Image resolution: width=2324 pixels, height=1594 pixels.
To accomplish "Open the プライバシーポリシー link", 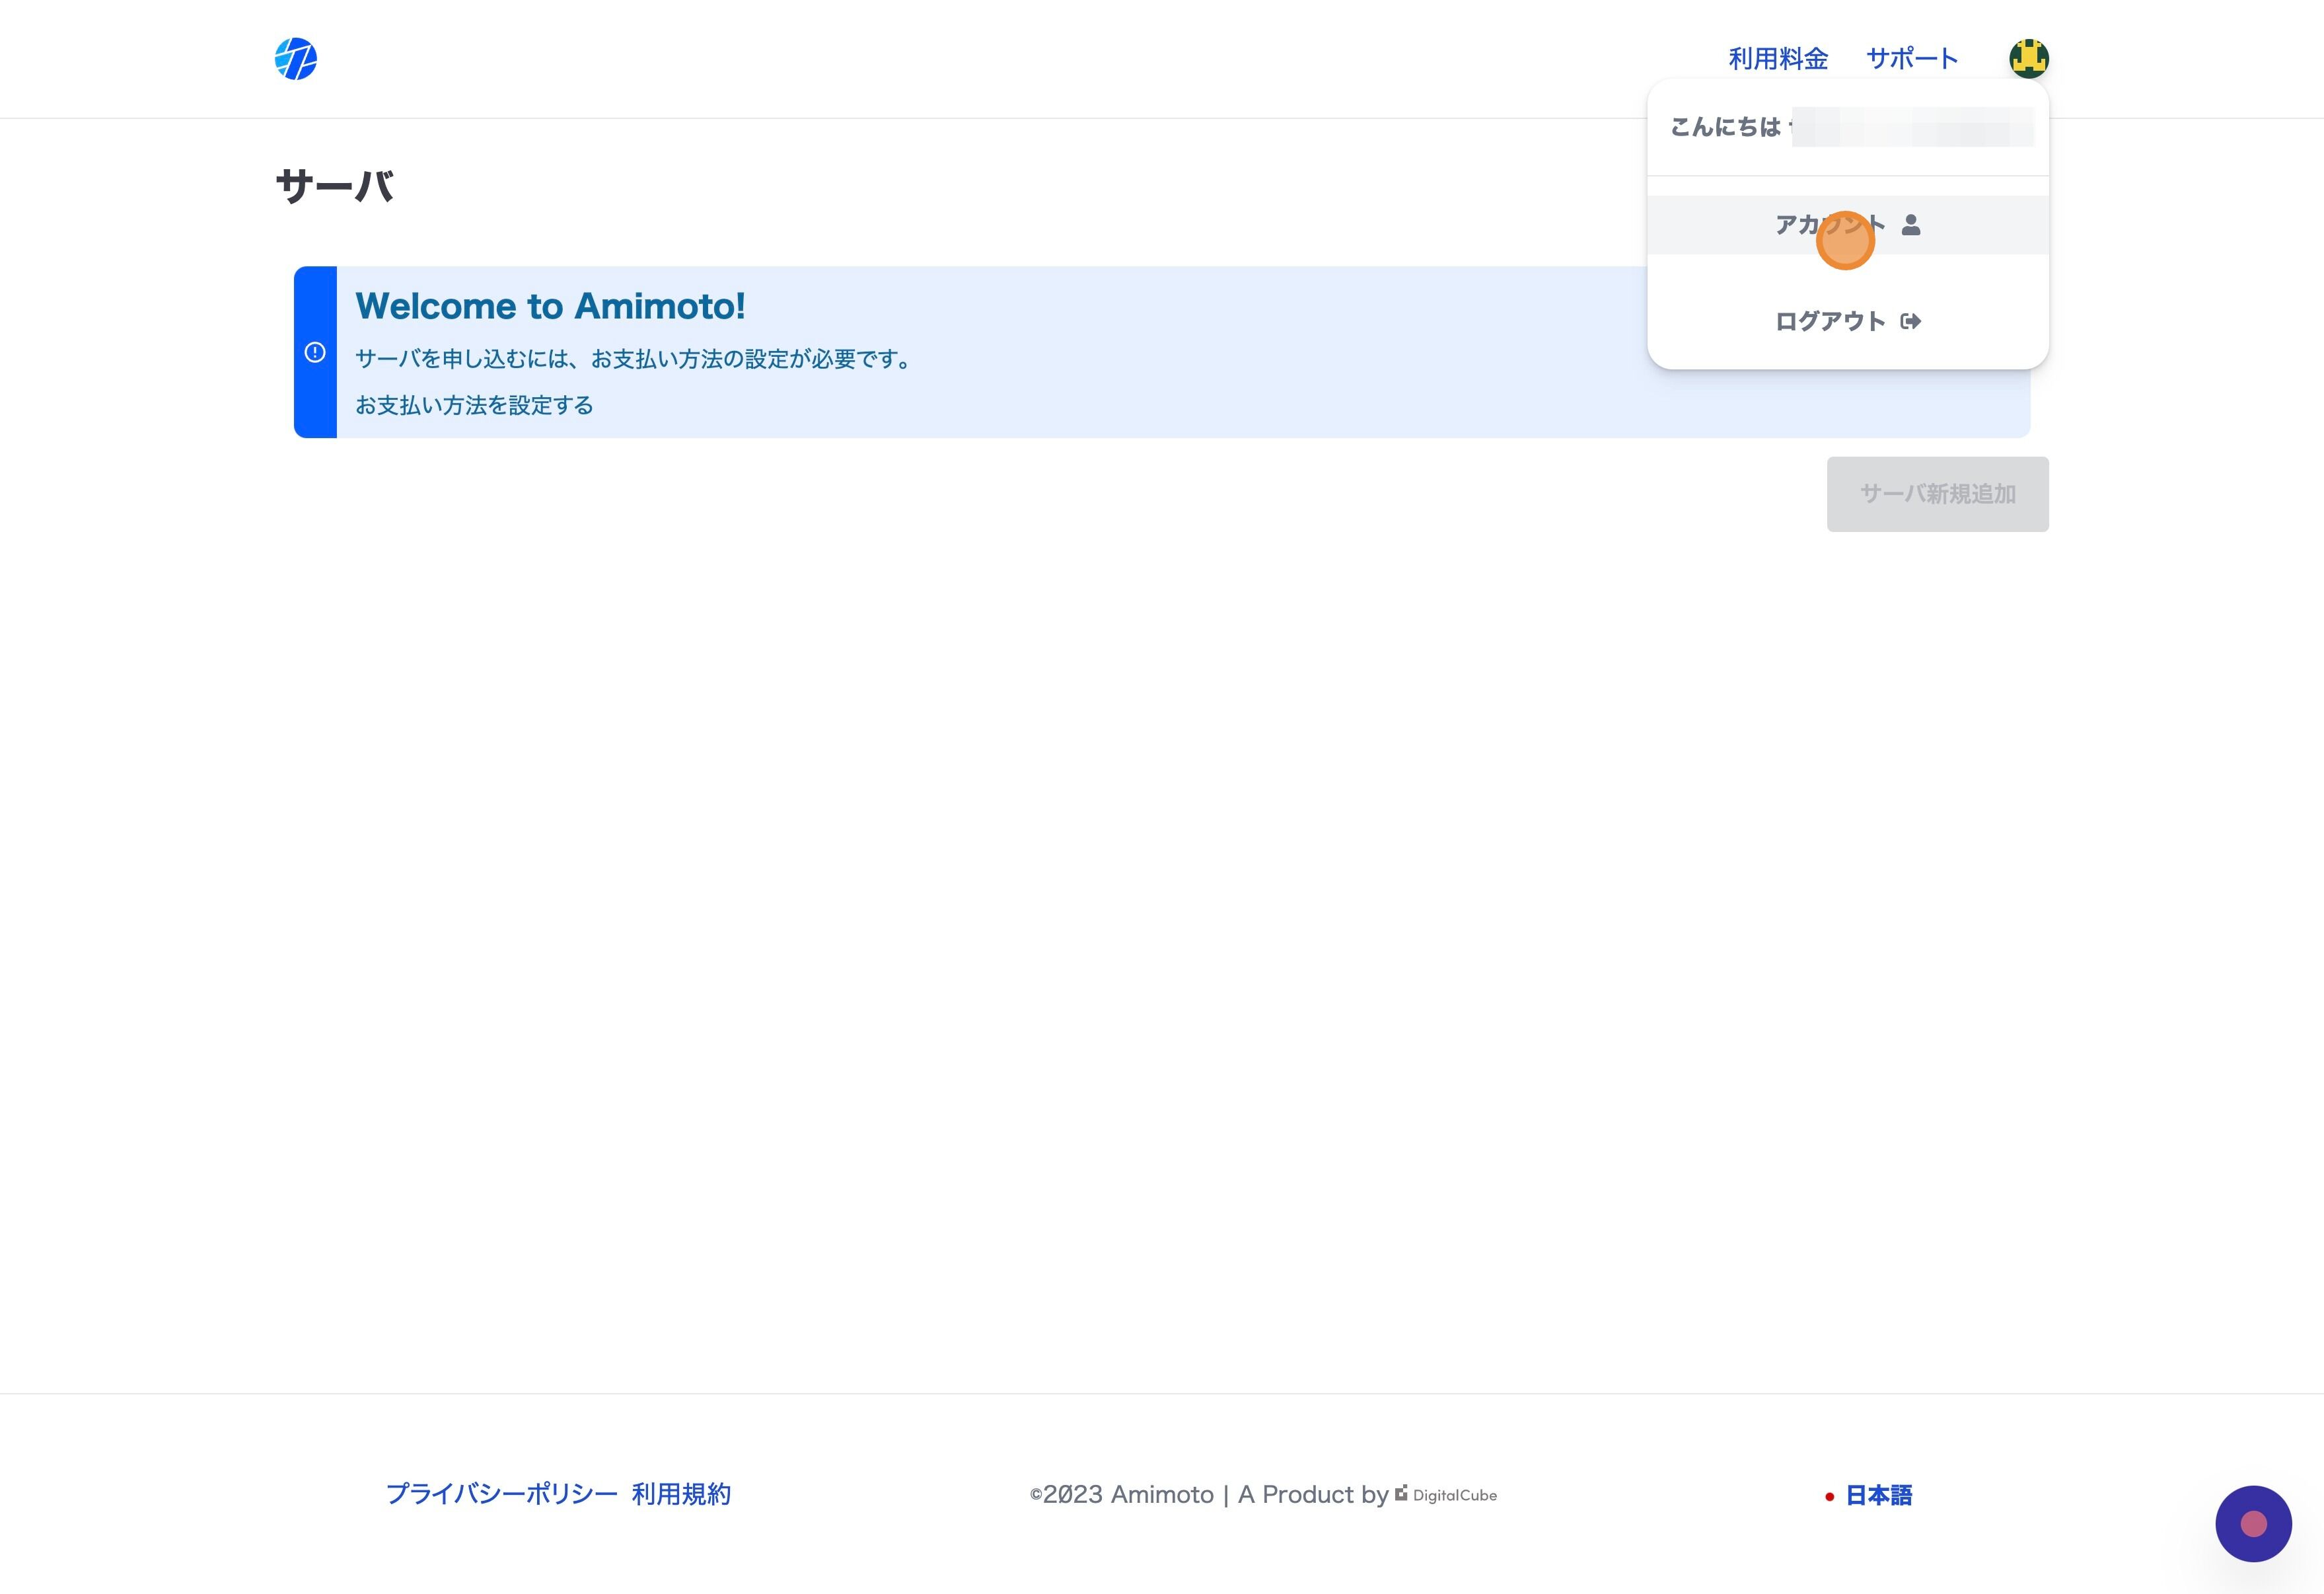I will click(x=502, y=1494).
